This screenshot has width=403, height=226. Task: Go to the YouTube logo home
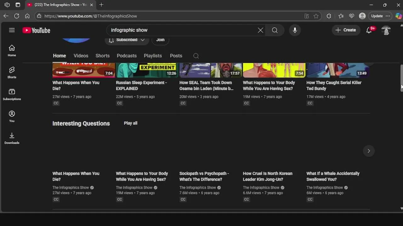(x=36, y=30)
